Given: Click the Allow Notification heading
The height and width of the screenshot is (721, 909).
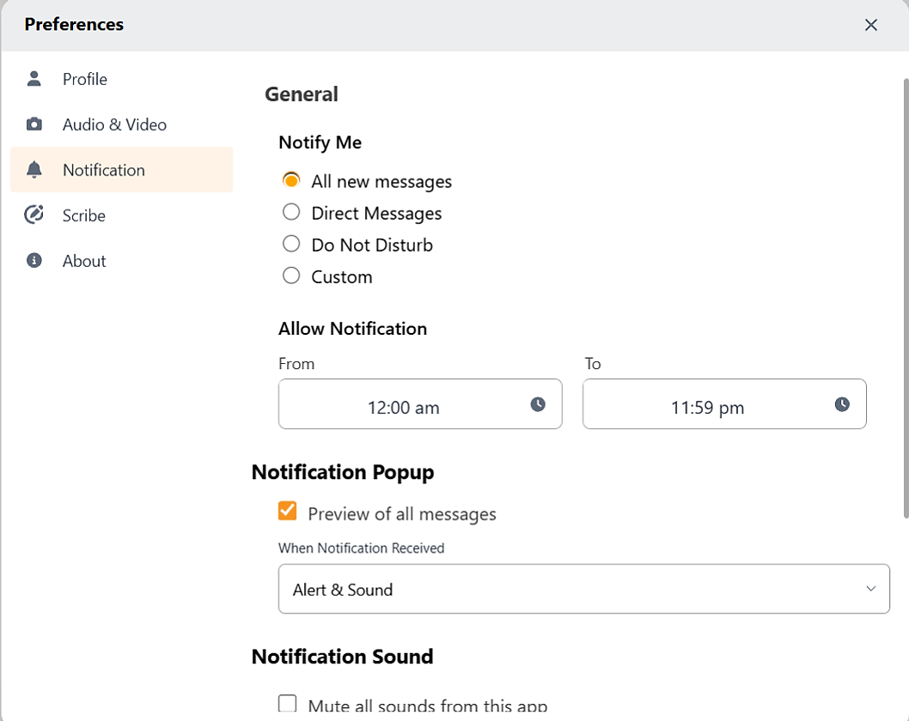Looking at the screenshot, I should click(x=352, y=329).
